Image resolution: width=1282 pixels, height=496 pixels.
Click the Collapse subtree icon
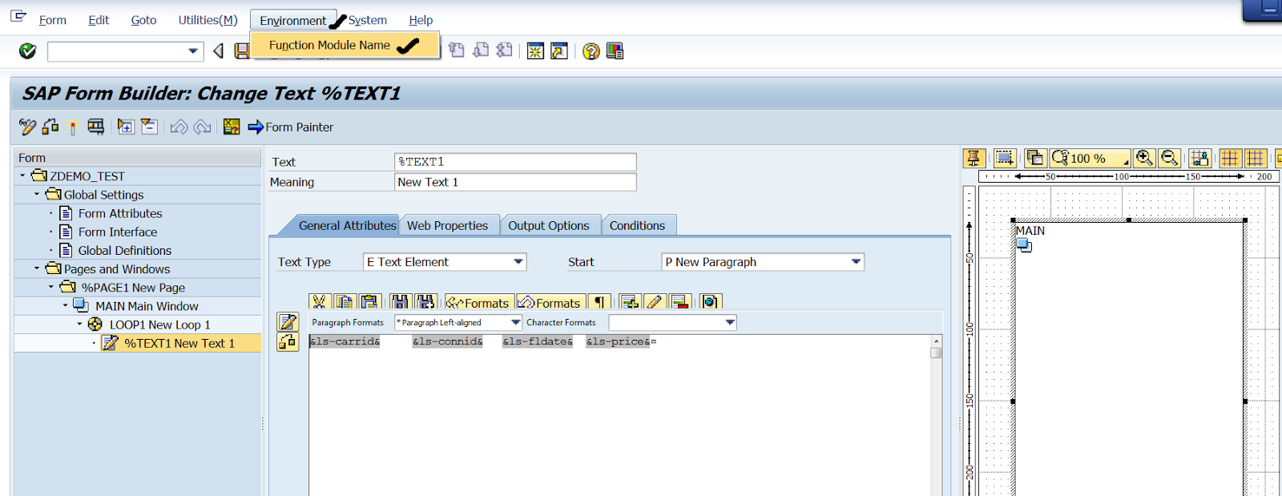click(x=149, y=127)
